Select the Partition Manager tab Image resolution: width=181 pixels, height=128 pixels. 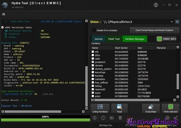pyautogui.click(x=135, y=39)
